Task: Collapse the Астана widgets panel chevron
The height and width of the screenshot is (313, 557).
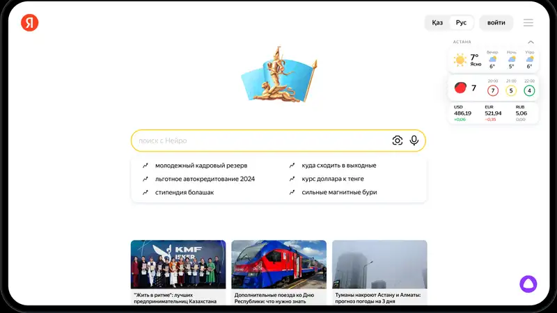Action: [531, 42]
